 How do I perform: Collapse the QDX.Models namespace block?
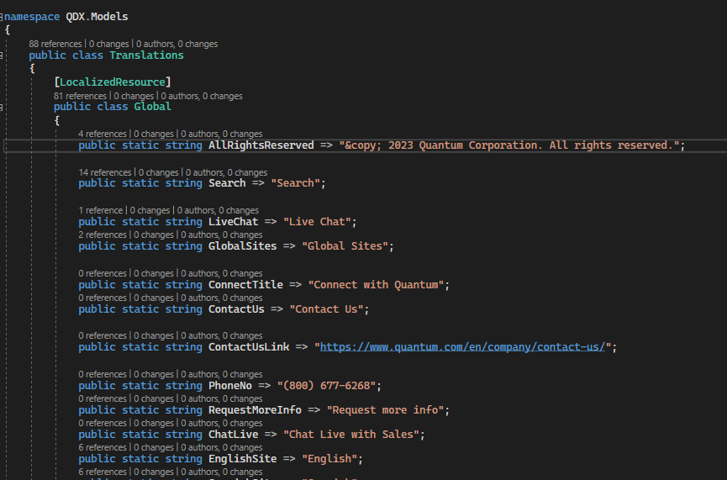3,16
